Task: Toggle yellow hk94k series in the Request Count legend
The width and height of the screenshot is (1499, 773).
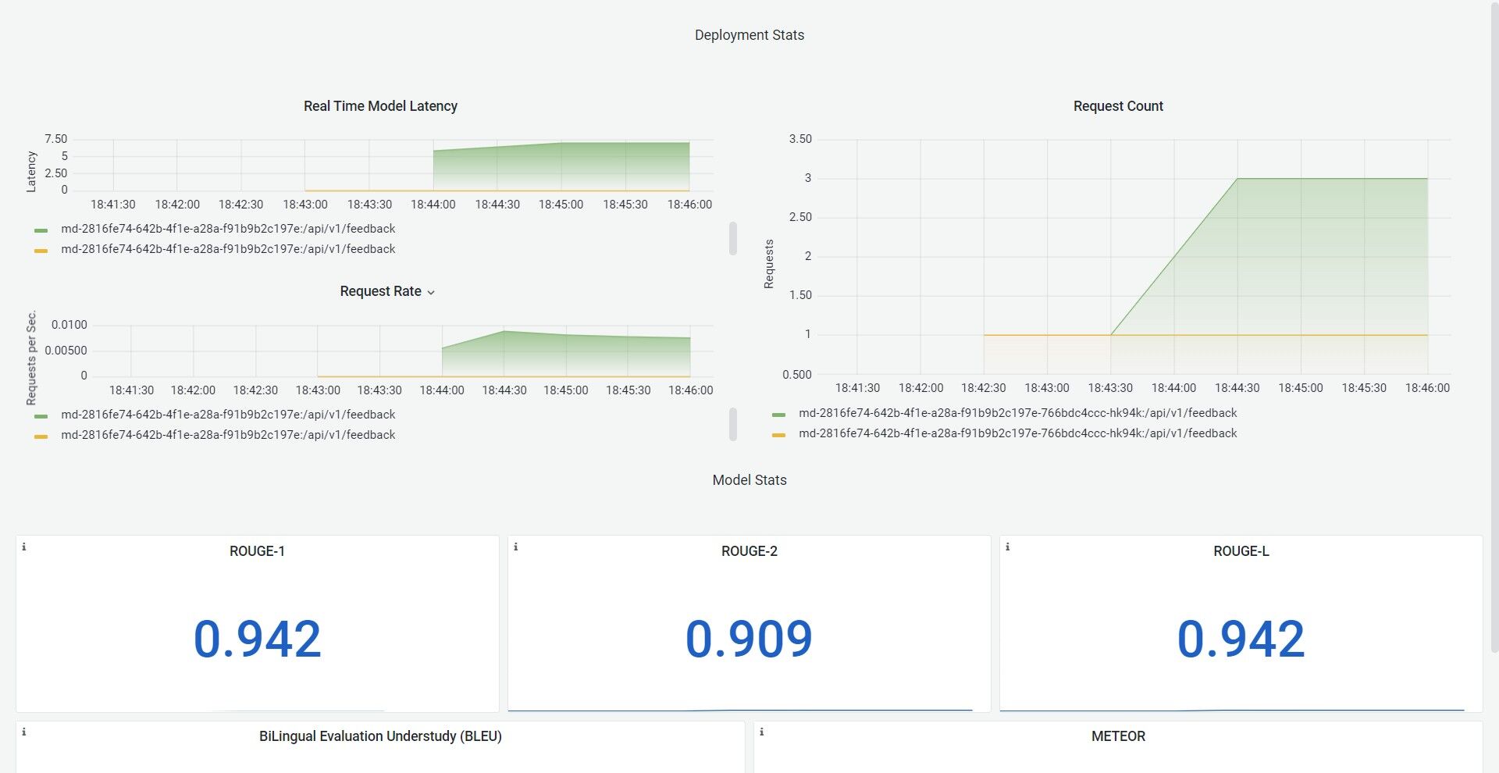Action: (x=1017, y=433)
